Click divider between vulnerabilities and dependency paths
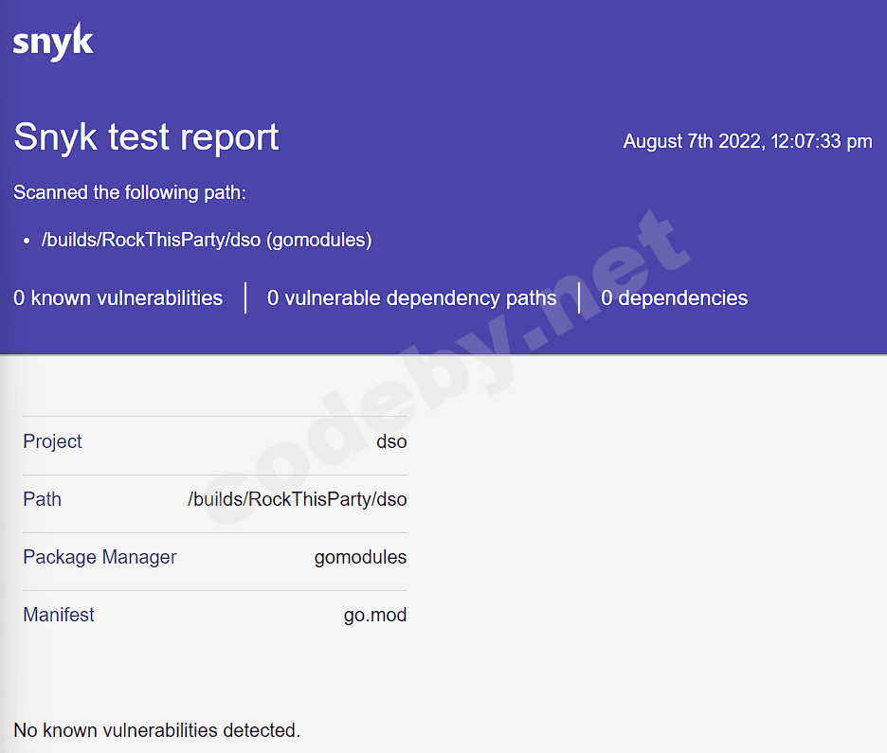 point(245,297)
